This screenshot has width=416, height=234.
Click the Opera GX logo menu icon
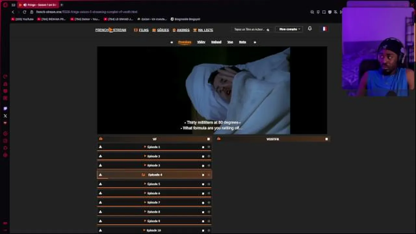(5, 5)
